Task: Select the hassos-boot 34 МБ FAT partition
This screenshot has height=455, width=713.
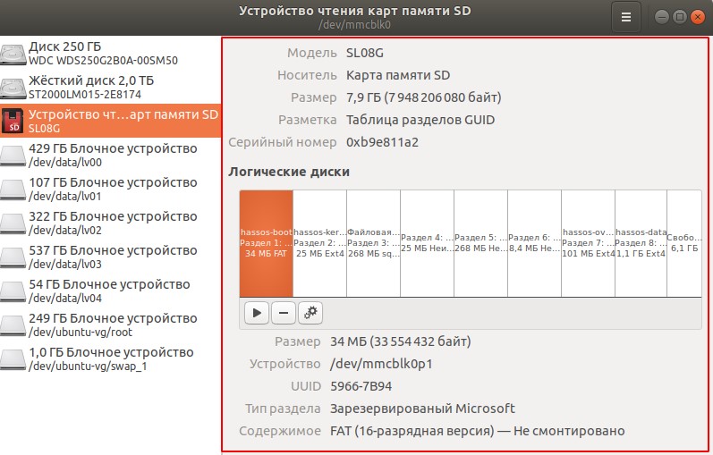Action: click(x=266, y=242)
